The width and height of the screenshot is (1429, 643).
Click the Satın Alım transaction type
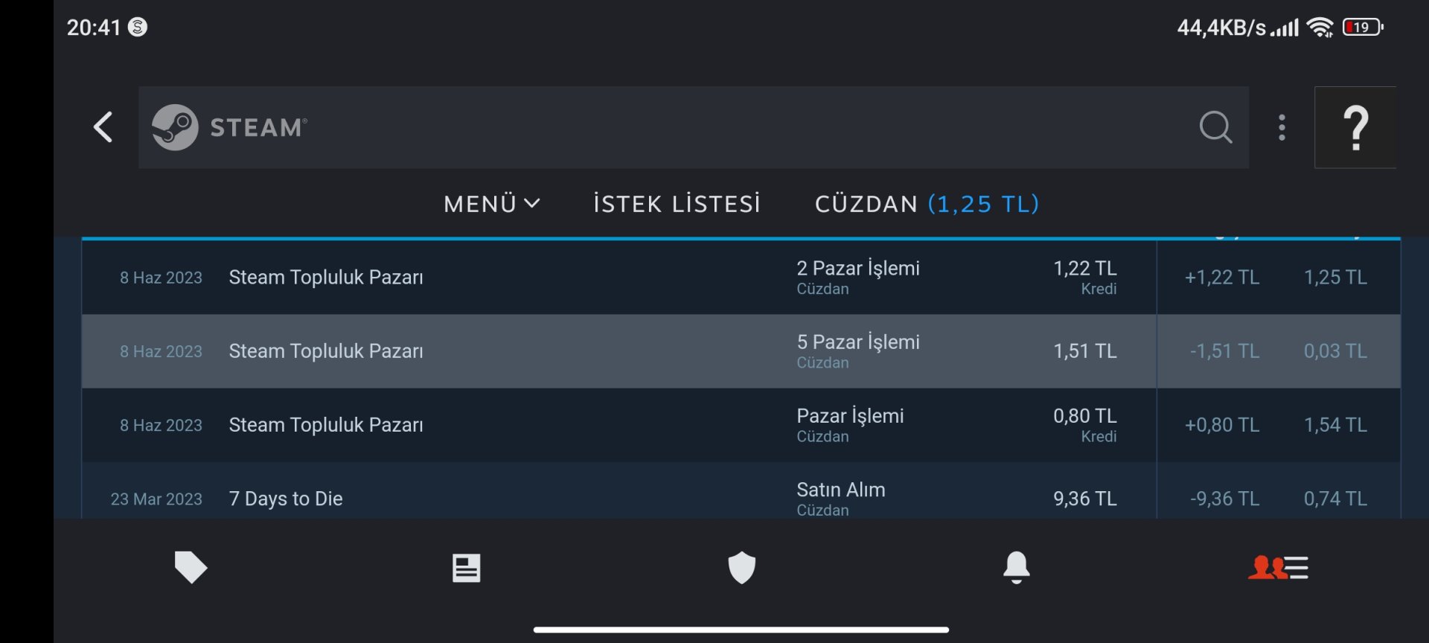[x=841, y=490]
